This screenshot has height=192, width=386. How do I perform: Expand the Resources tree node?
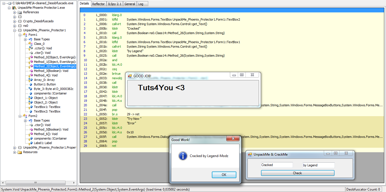(15, 152)
